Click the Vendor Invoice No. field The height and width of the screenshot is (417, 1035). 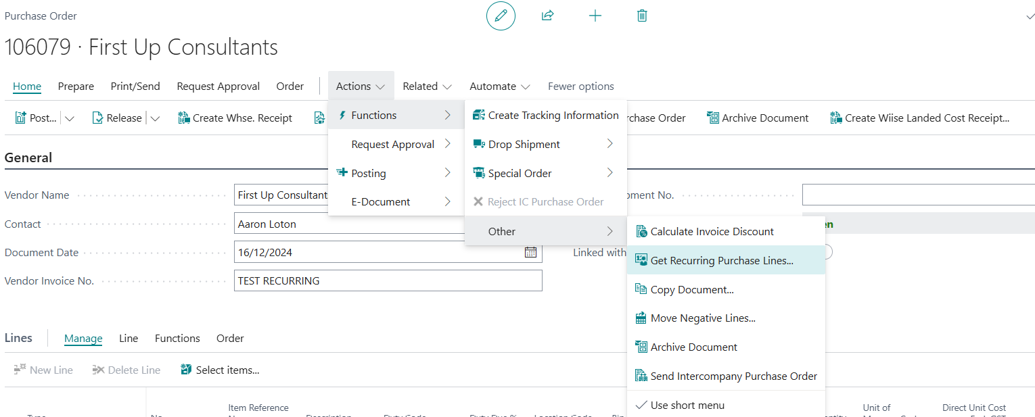[x=388, y=280]
